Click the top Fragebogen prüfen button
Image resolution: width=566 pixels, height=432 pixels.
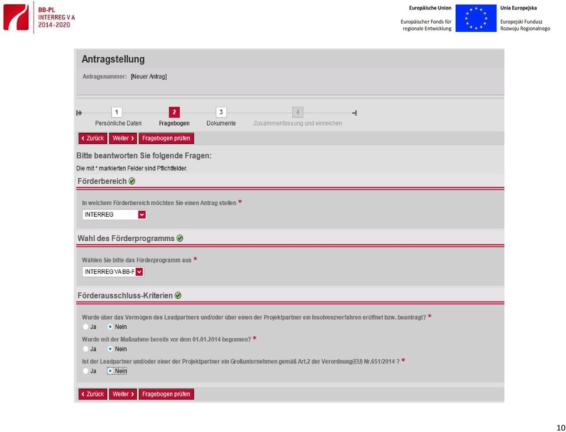coord(166,138)
